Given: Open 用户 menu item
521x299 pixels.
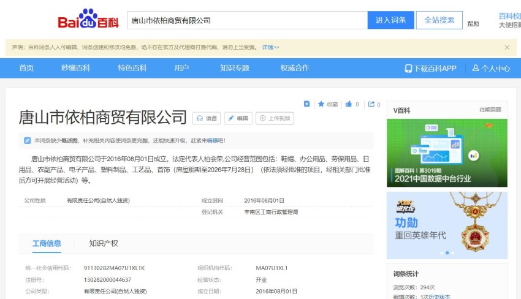Looking at the screenshot, I should click(181, 68).
